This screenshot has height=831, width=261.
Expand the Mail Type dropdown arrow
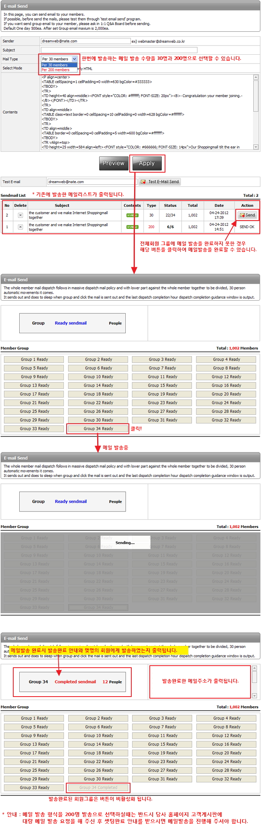(x=74, y=59)
